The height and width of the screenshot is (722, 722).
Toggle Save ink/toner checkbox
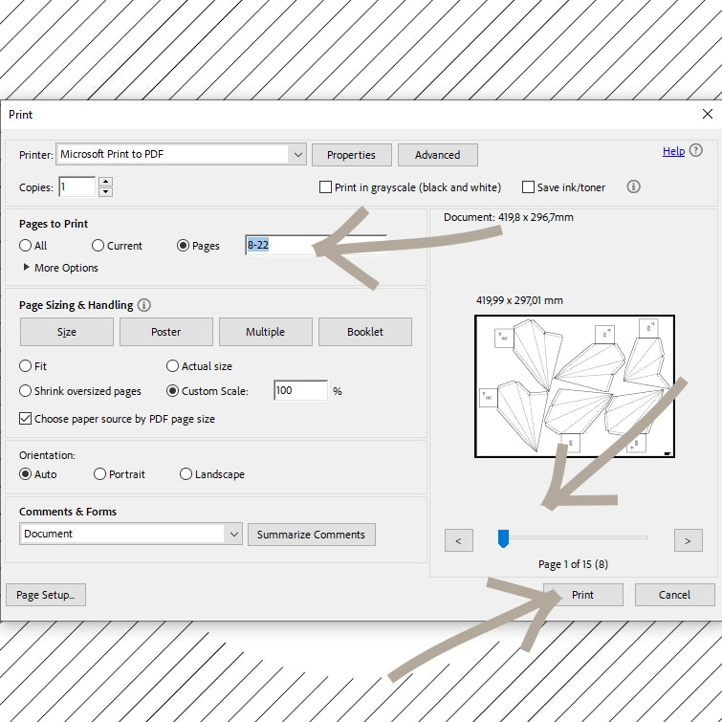click(528, 187)
